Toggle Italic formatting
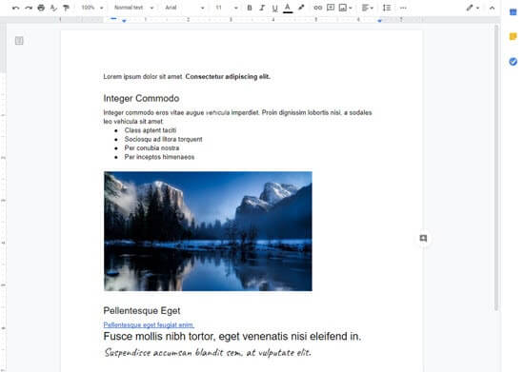This screenshot has height=372, width=524. pos(262,8)
